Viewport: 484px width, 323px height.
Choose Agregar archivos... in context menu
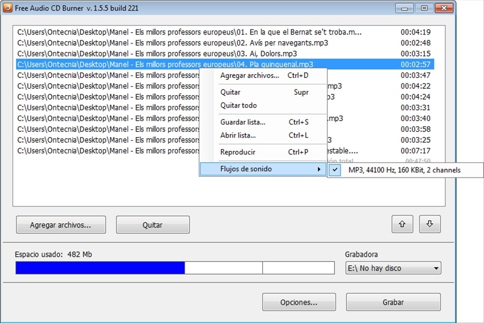[x=264, y=76]
